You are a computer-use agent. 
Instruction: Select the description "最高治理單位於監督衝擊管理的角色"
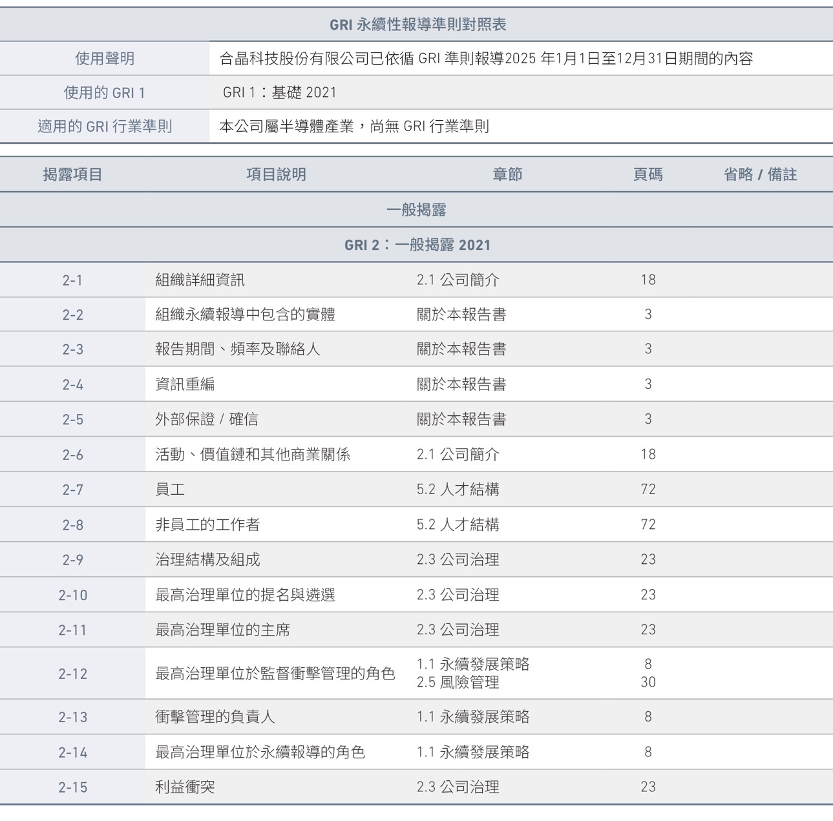(275, 674)
